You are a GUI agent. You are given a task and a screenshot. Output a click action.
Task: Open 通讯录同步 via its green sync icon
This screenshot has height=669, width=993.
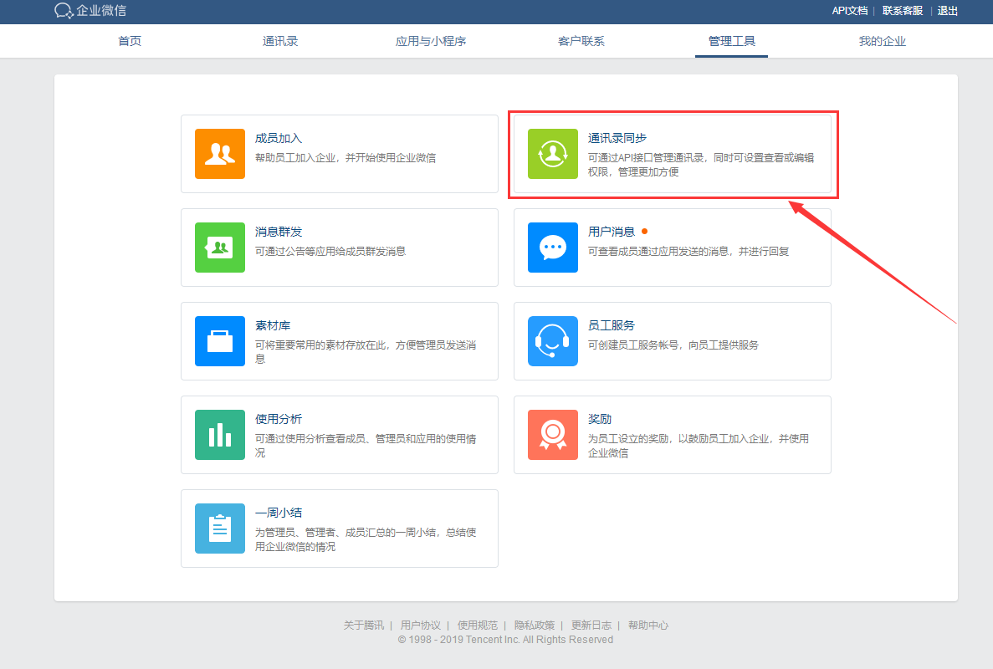[x=552, y=154]
